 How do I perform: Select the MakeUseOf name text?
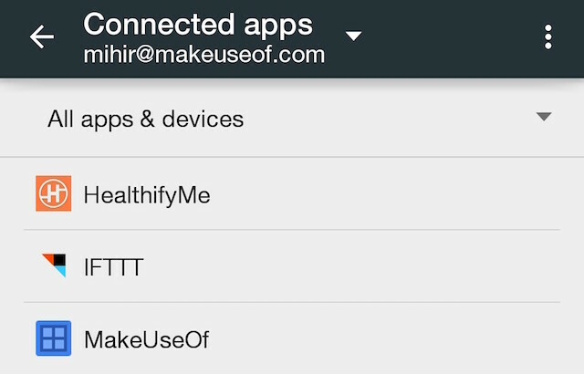pos(146,339)
